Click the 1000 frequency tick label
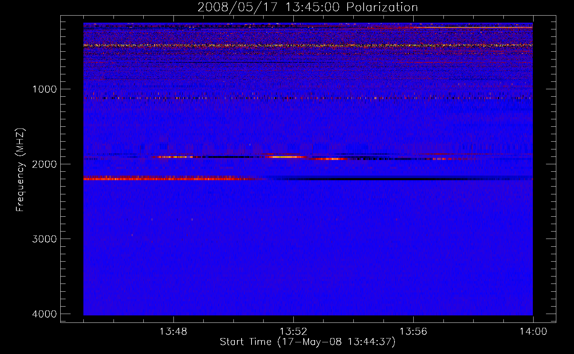Screen dimensions: 574x354 click(44, 89)
